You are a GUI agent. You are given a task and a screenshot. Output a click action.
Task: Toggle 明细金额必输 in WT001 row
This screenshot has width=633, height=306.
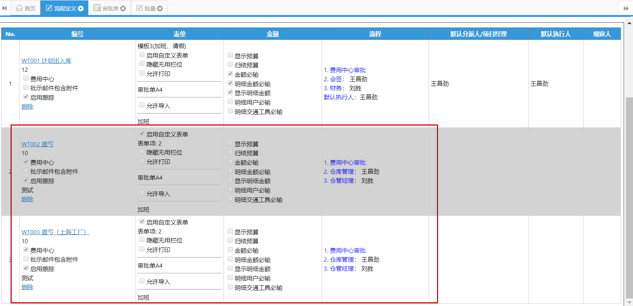click(230, 83)
